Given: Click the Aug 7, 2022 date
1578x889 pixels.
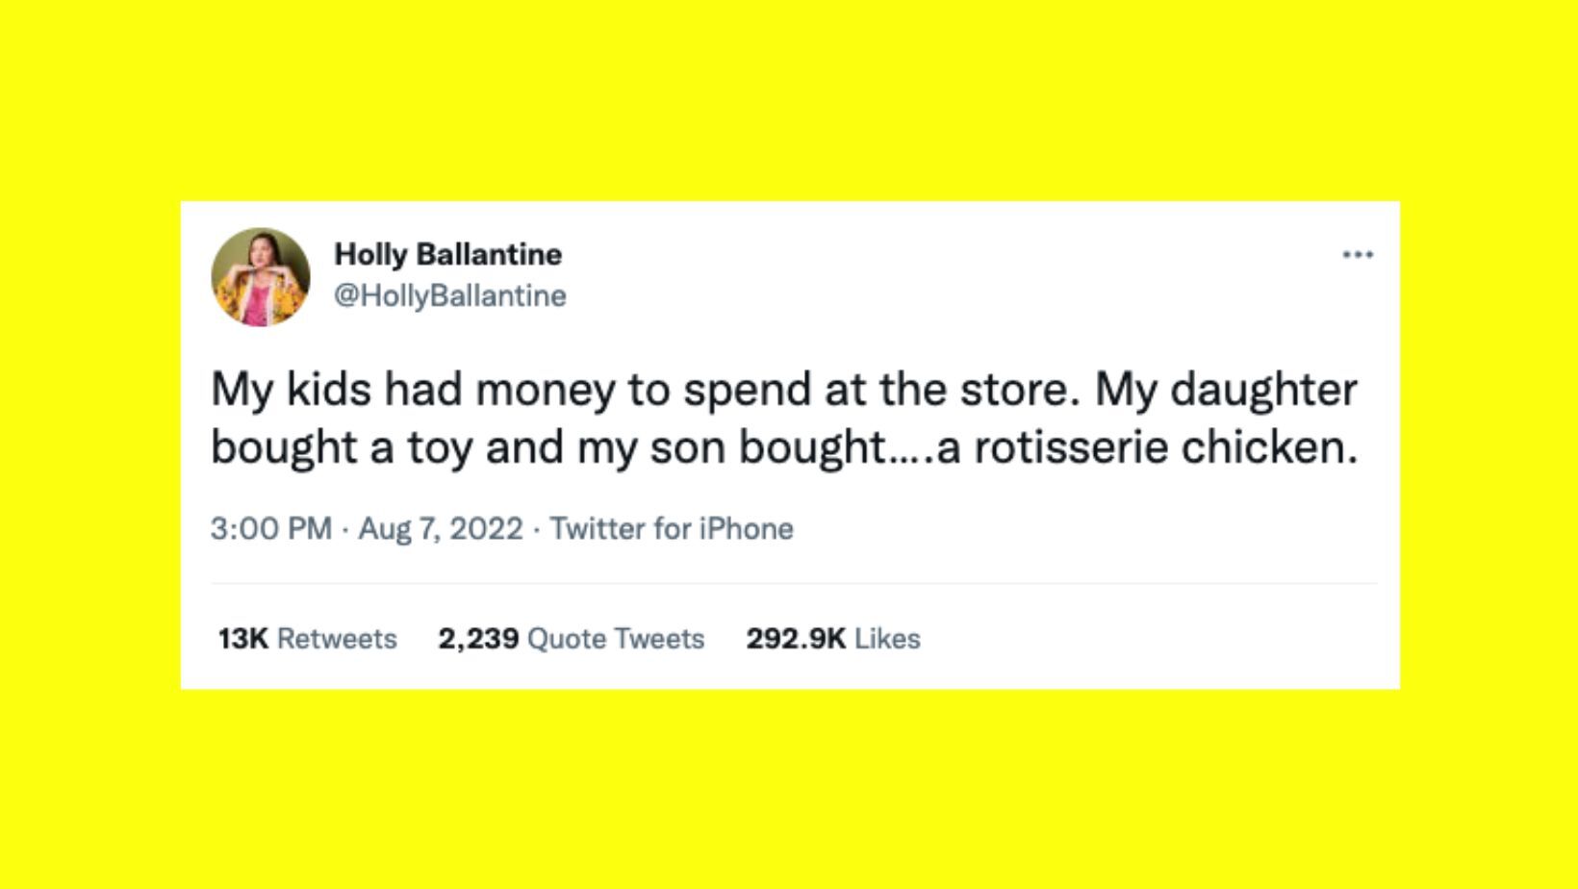Looking at the screenshot, I should click(x=441, y=528).
